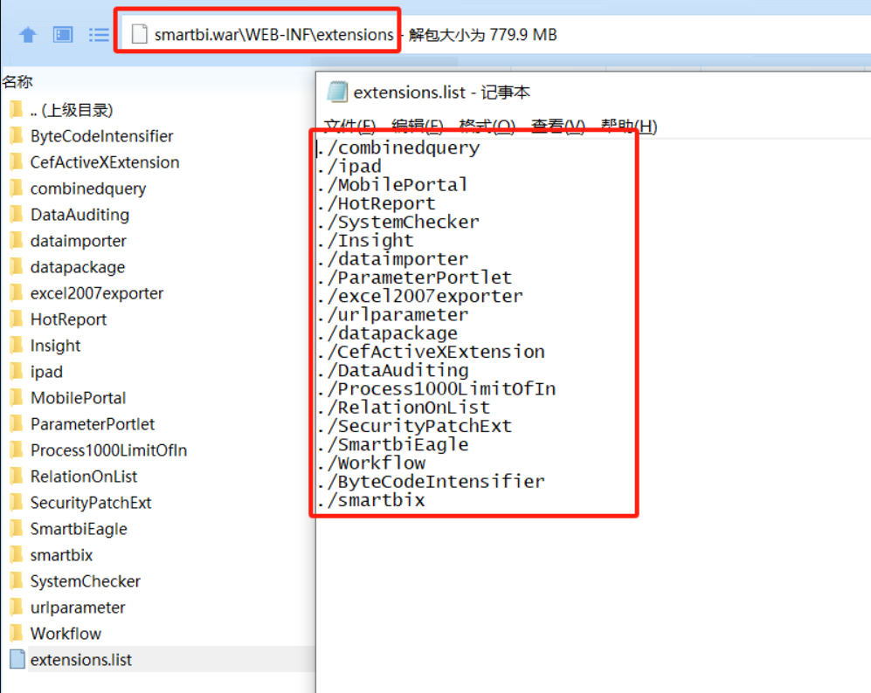Click the ./datapackage line in Notepad
Screen dimensions: 871x693
pos(388,333)
